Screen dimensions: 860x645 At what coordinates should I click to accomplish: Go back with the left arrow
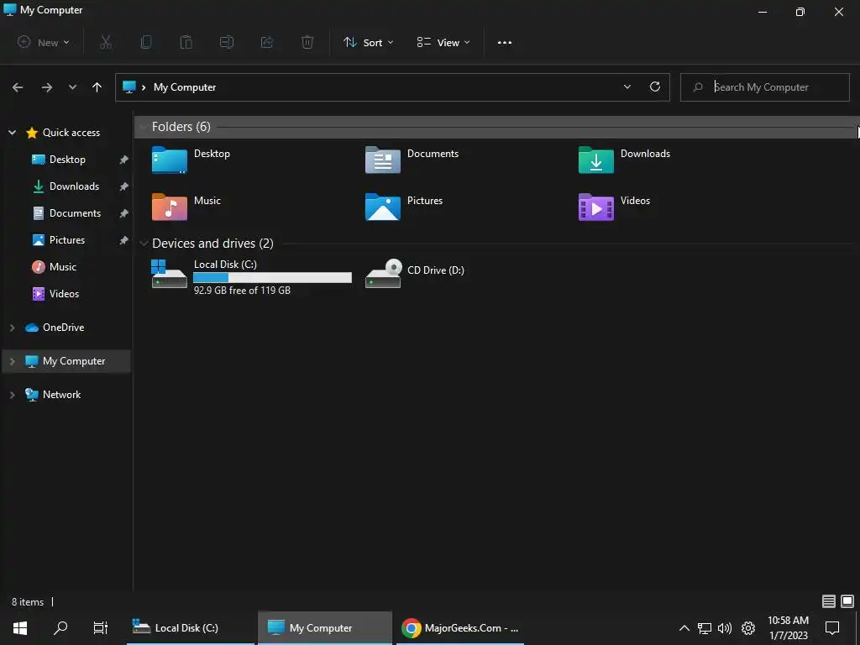18,87
